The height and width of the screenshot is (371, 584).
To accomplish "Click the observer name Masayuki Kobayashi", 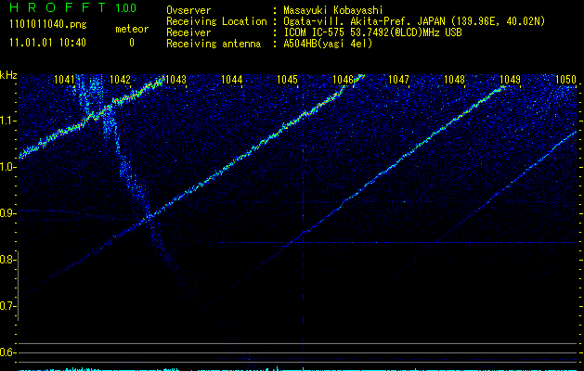I will click(x=333, y=10).
